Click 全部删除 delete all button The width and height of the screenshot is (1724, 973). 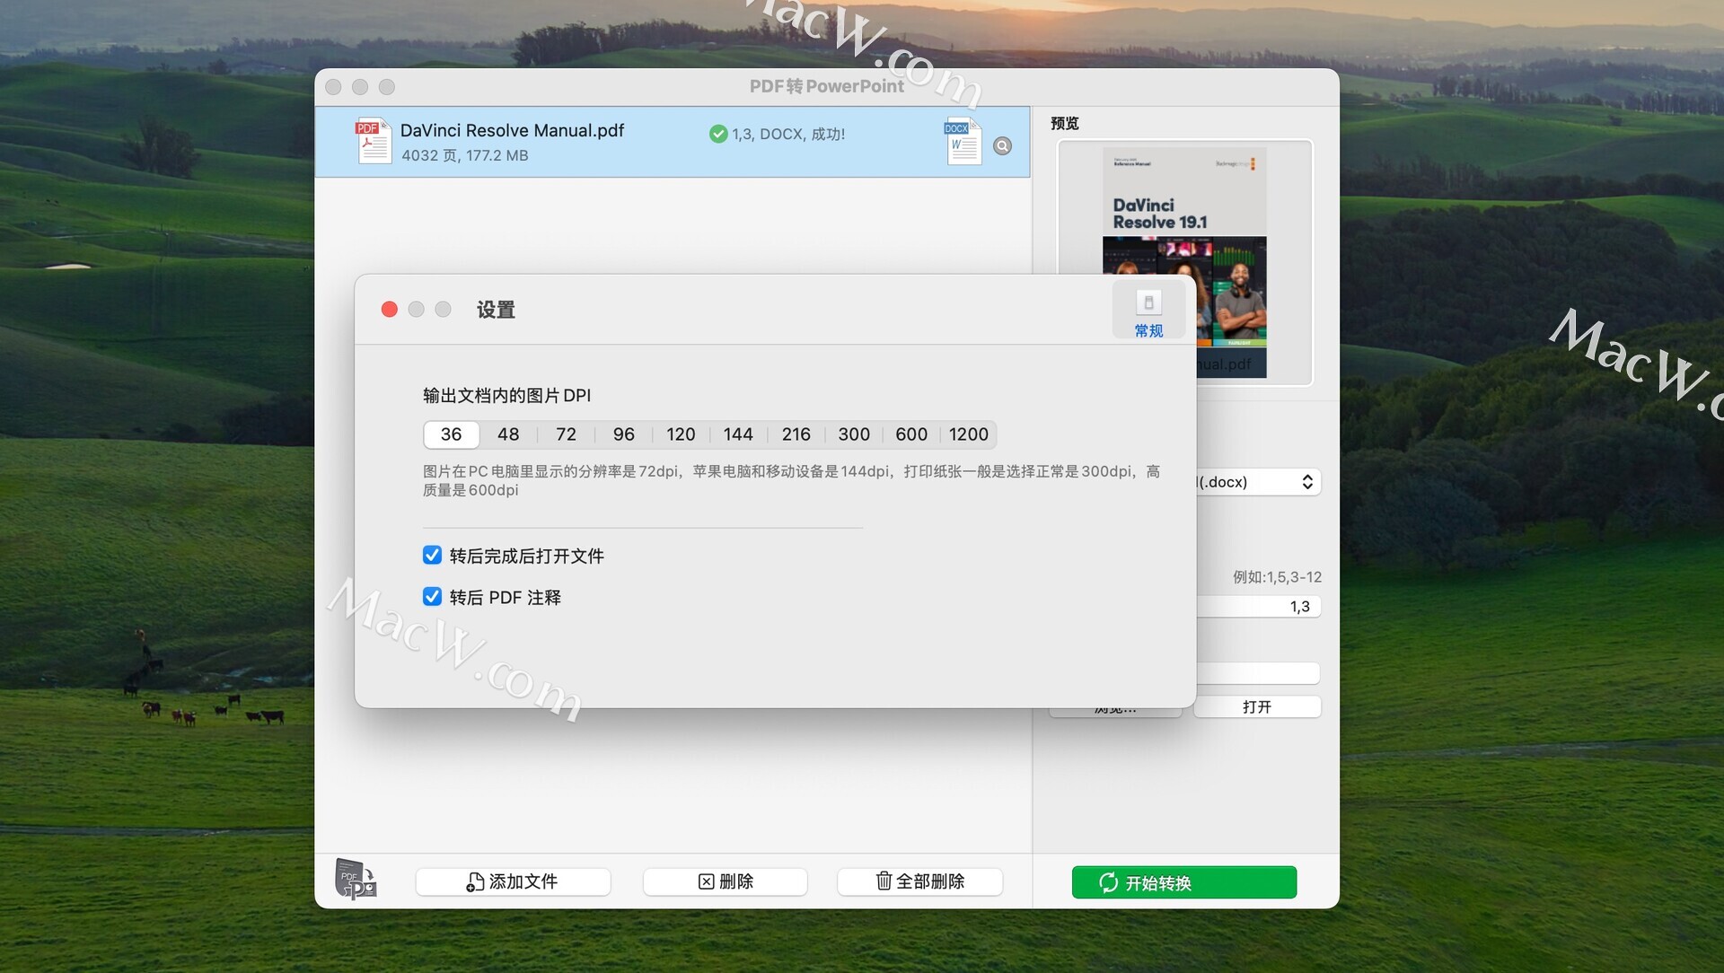pos(920,881)
